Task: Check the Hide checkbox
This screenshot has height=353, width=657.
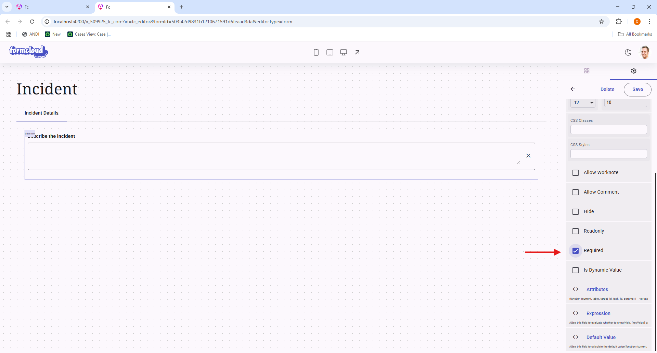Action: 576,212
